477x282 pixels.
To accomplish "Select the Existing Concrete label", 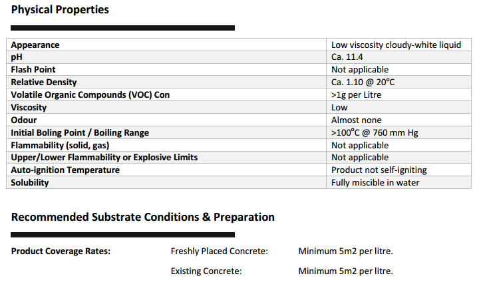I will [x=206, y=271].
